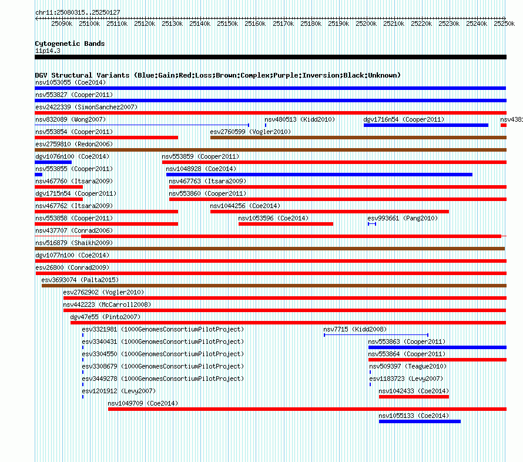
Task: Open esv1201912 (Levy2007) variant
Action: coord(119,391)
